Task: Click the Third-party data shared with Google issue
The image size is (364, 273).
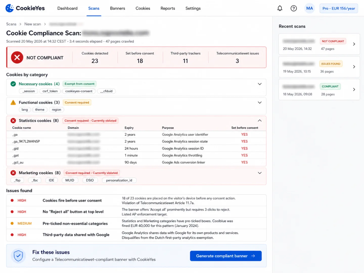Action: [x=76, y=235]
